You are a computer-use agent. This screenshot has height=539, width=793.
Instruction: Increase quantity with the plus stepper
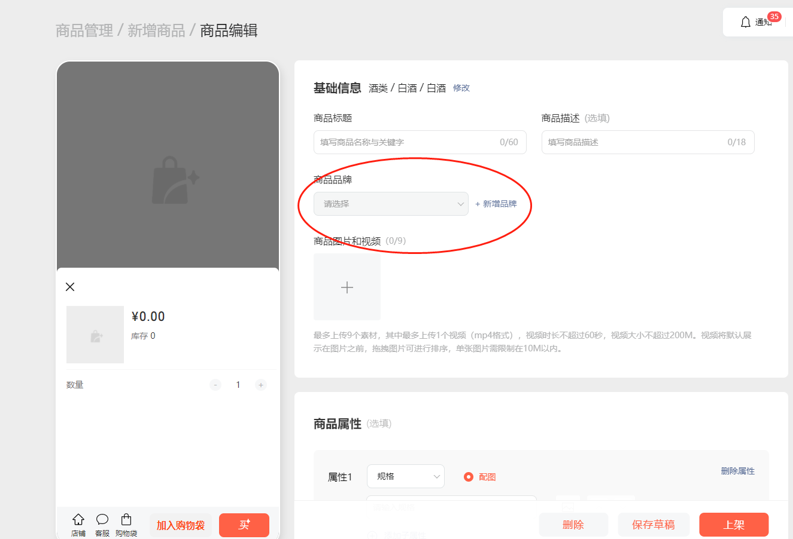pos(261,385)
